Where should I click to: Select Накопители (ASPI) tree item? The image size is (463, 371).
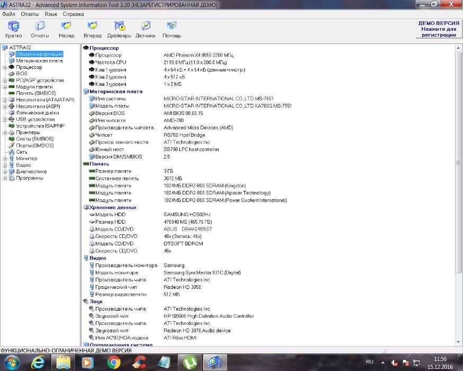point(38,106)
